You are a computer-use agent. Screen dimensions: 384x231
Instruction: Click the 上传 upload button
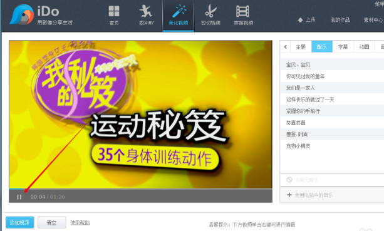(306, 20)
